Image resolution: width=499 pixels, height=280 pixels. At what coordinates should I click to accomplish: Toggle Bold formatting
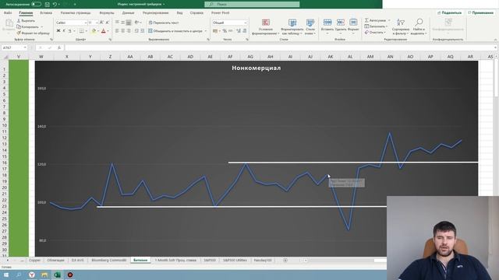(58, 31)
